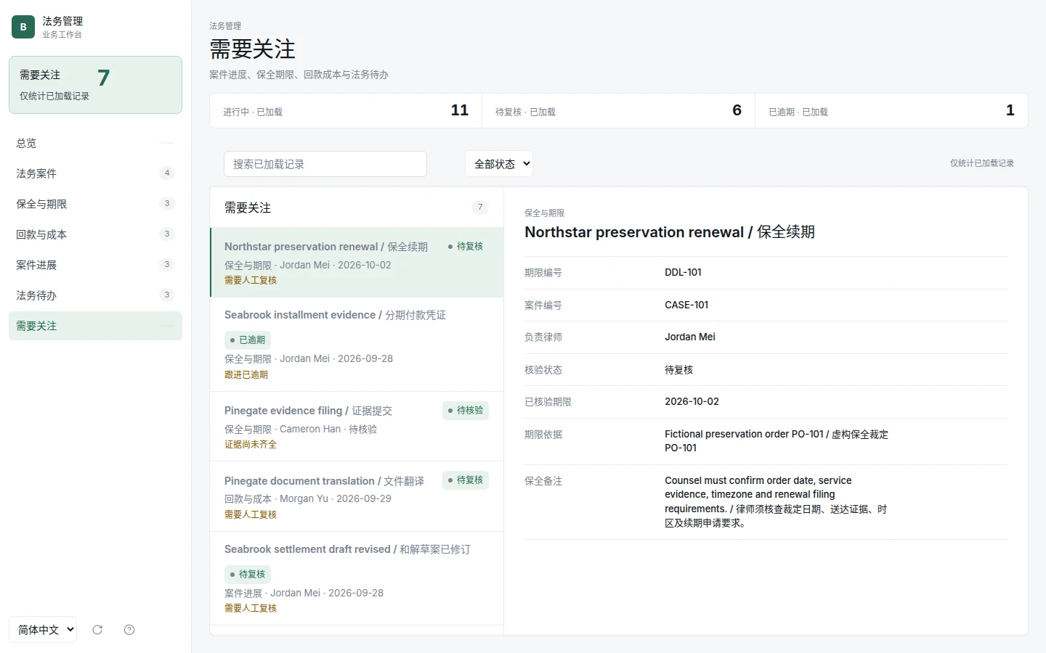This screenshot has width=1046, height=653.
Task: Open 法务待办 in the sidebar
Action: 95,295
